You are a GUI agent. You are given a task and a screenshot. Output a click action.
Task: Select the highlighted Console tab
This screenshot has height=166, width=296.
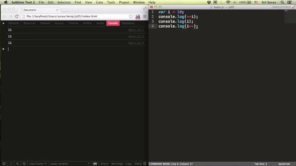[x=113, y=23]
